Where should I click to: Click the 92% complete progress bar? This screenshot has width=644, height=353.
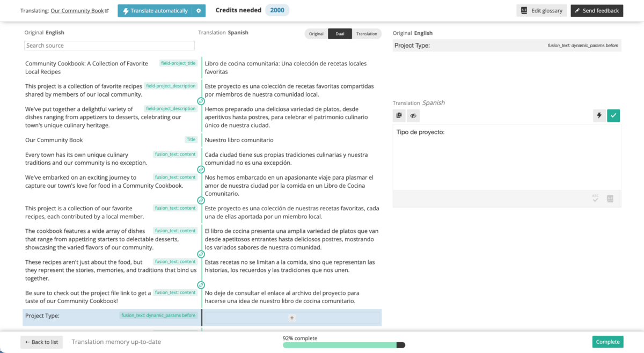click(x=343, y=345)
